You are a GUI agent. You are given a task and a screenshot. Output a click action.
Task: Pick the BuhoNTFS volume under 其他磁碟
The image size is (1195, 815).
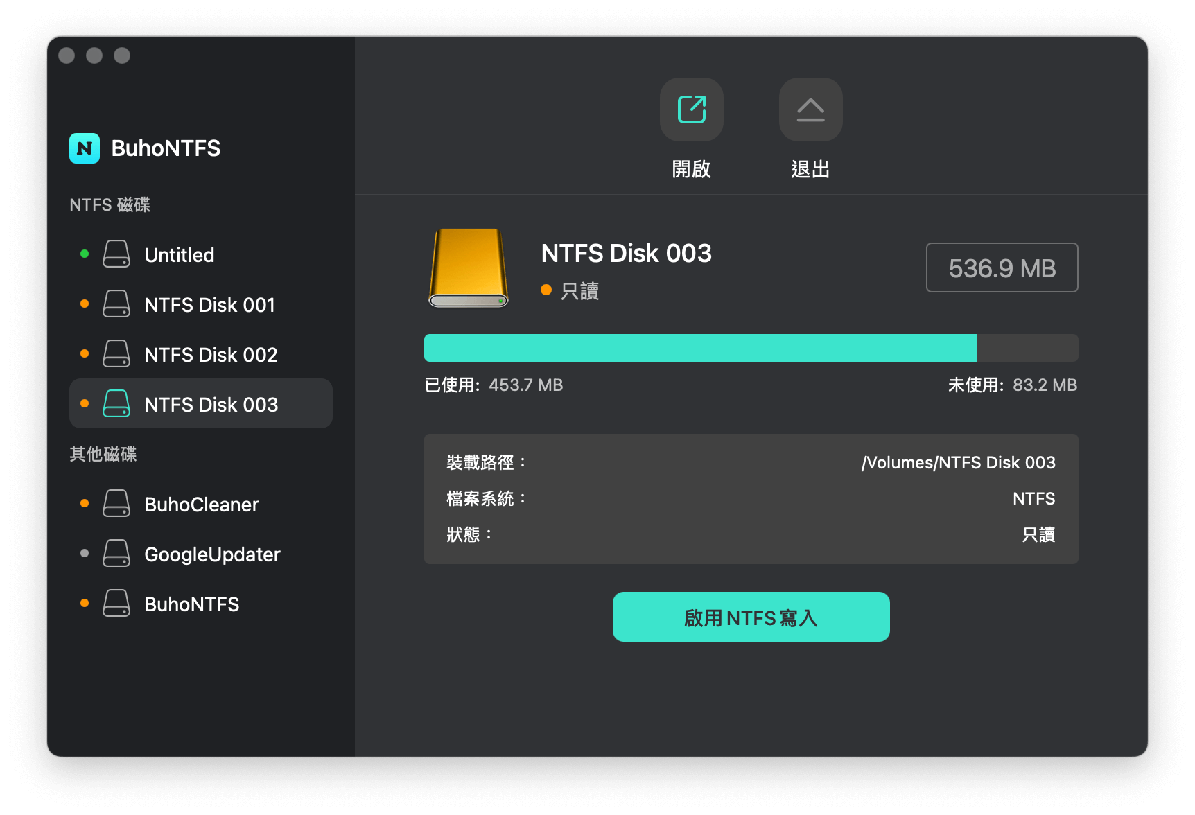(201, 604)
